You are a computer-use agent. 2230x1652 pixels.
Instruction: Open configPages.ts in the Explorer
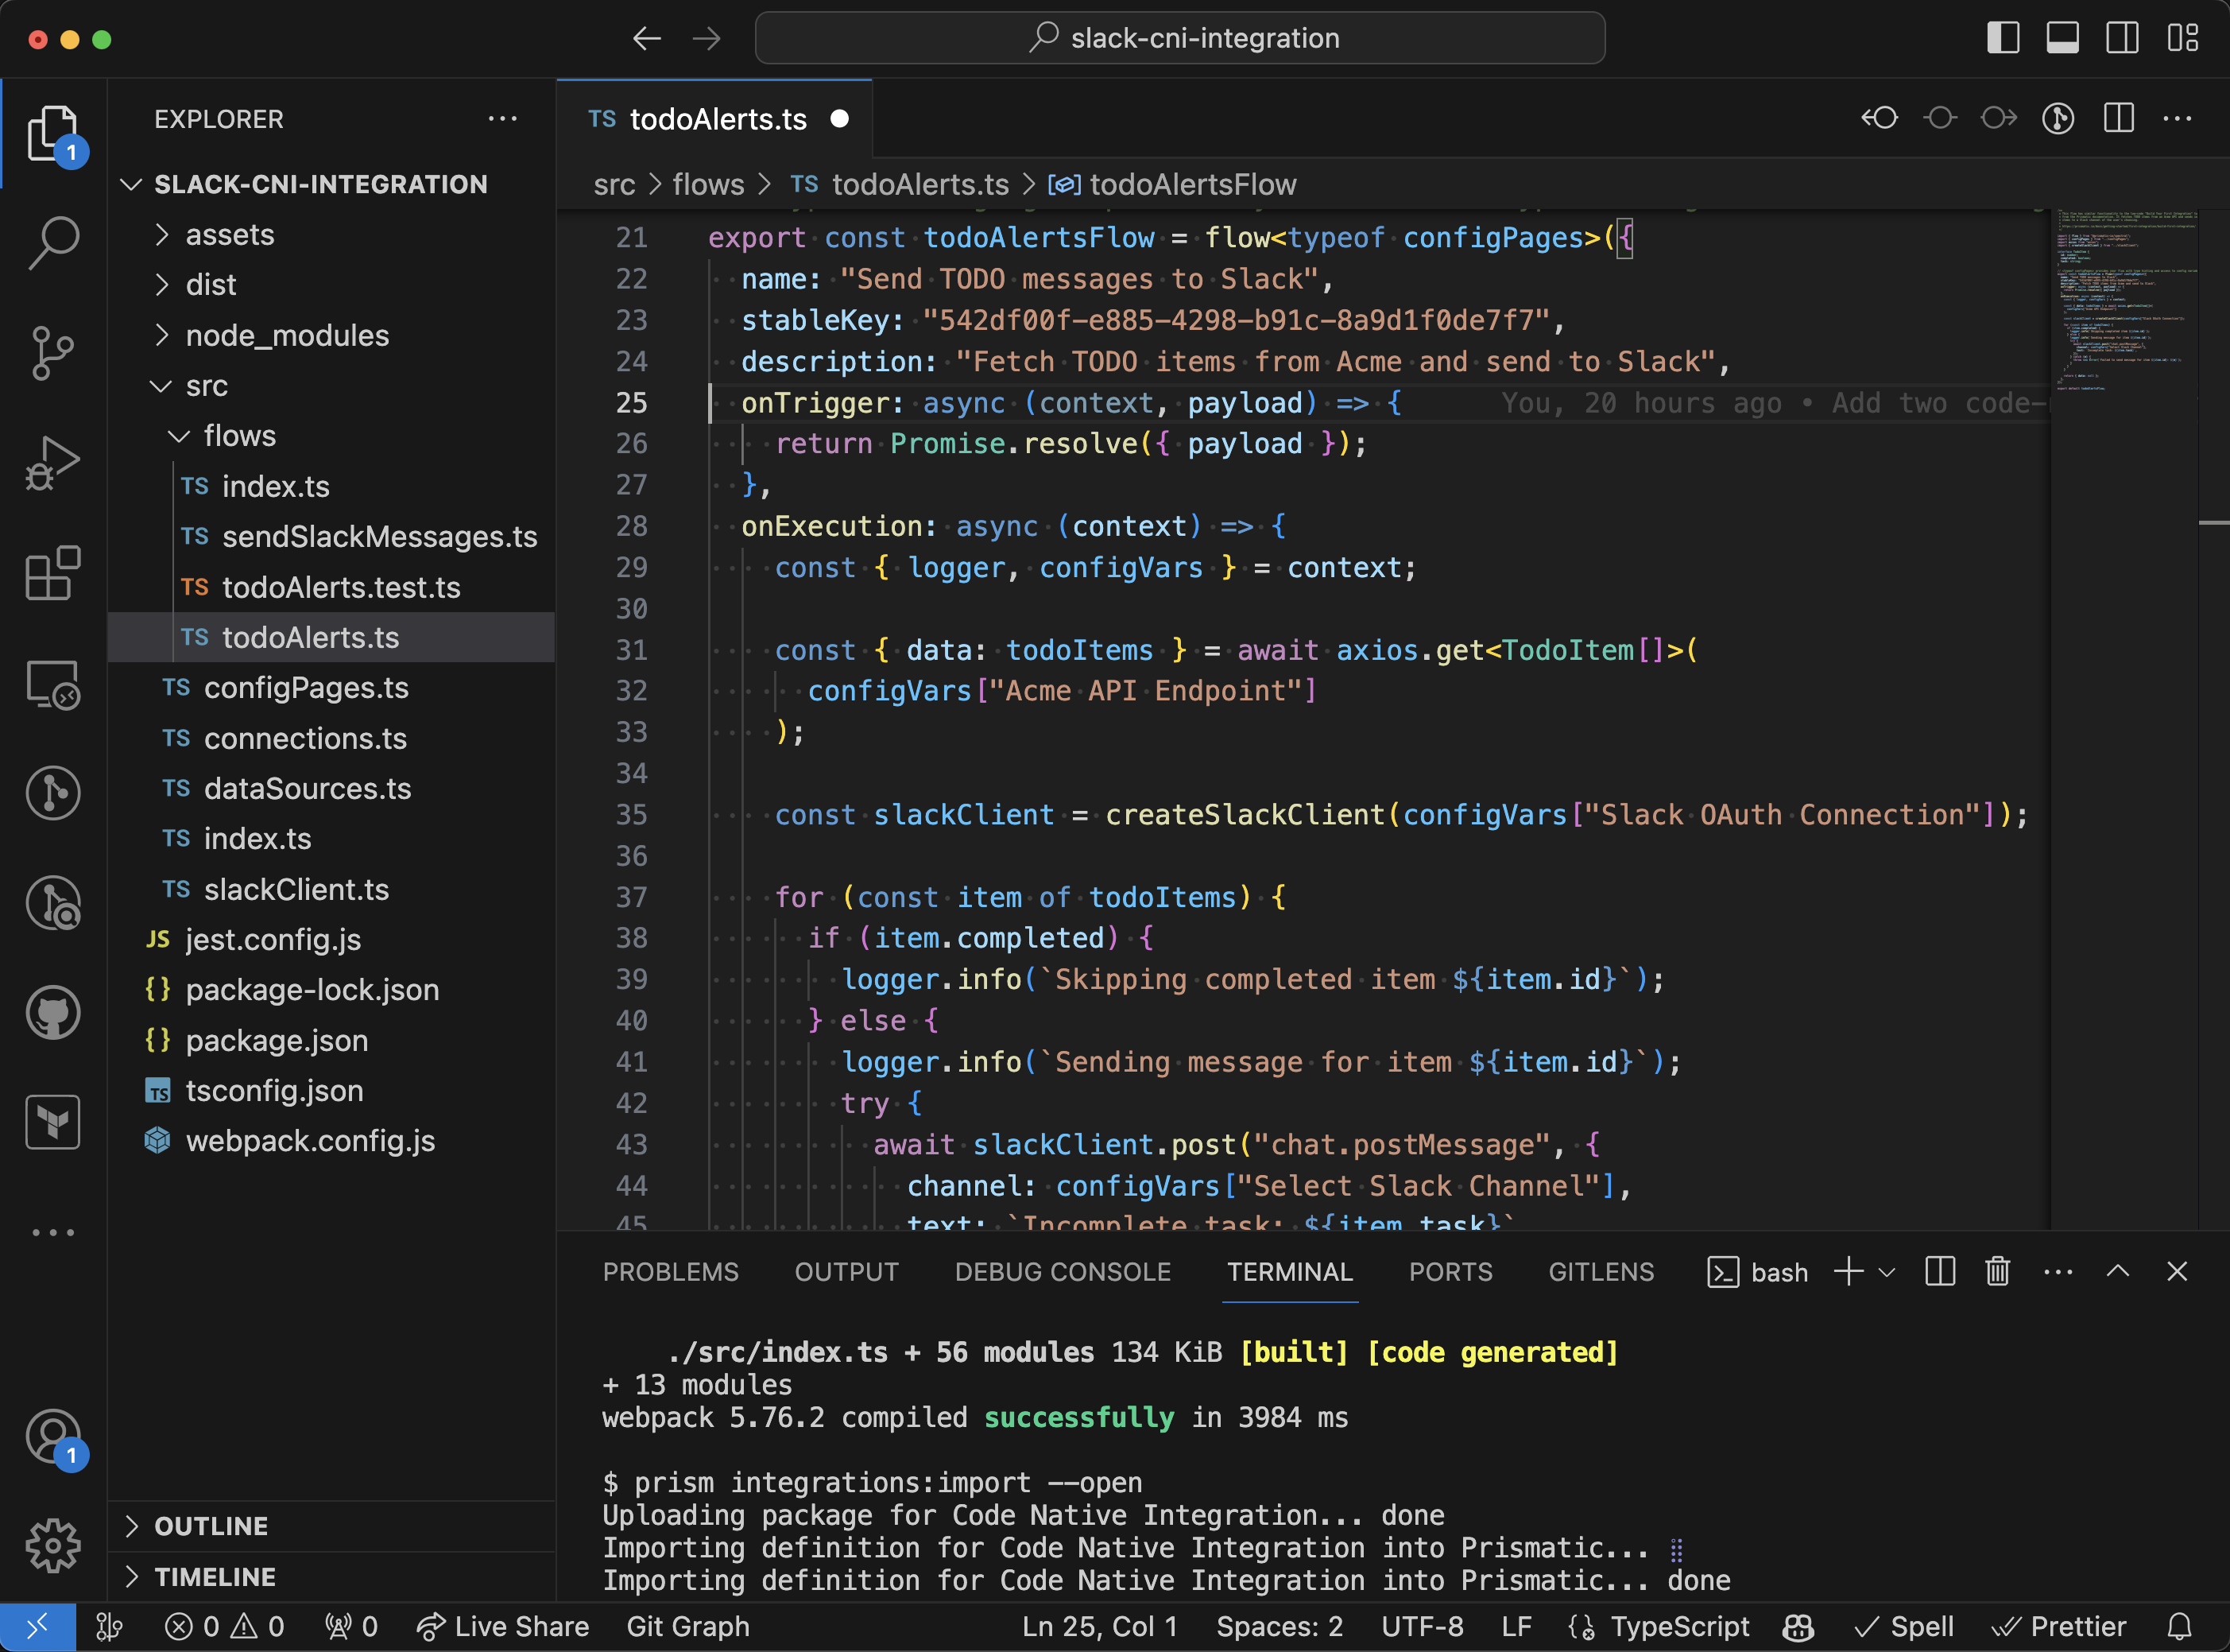point(306,688)
